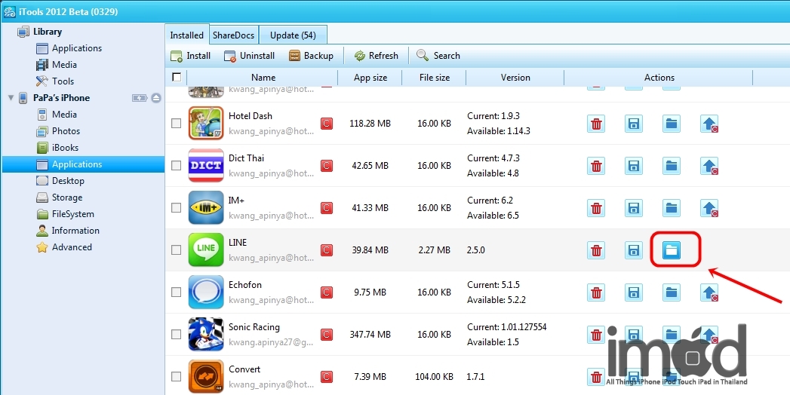The width and height of the screenshot is (790, 395).
Task: Click the Sonic Racing app thumbnail
Action: [x=206, y=334]
